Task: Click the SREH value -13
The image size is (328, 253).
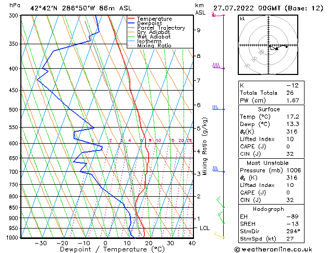Action: click(293, 224)
